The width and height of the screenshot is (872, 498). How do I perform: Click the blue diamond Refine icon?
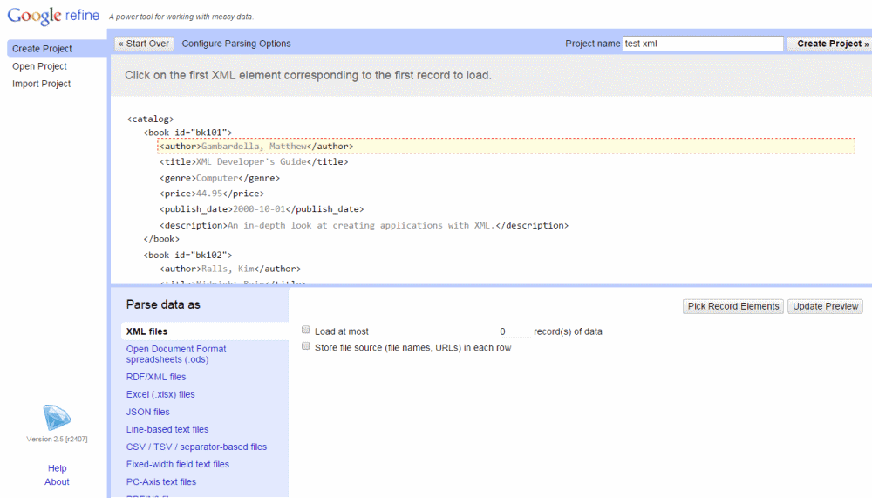click(x=56, y=417)
